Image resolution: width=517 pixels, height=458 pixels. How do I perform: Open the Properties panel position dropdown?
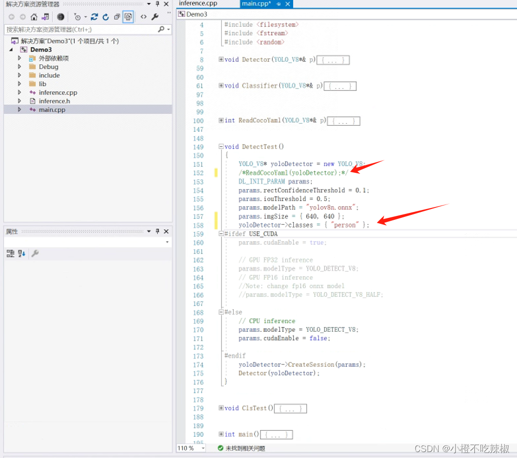click(149, 231)
